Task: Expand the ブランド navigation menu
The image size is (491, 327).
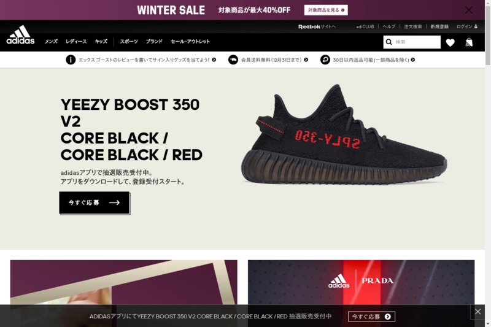Action: click(x=154, y=41)
